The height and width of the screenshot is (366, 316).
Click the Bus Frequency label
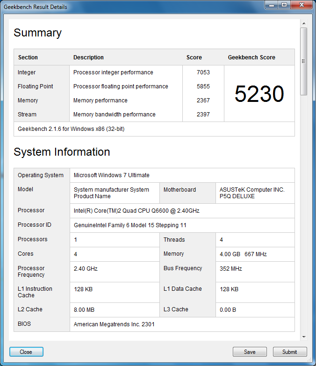183,268
